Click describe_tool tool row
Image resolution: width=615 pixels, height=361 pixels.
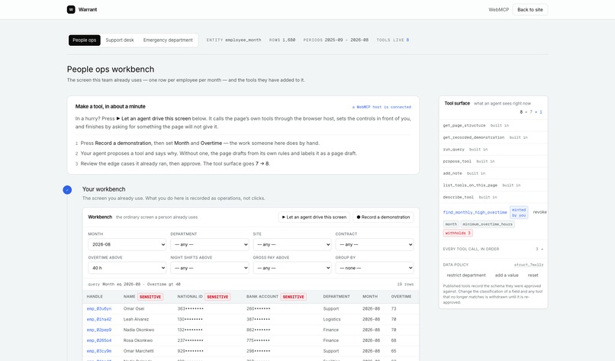[x=493, y=198]
